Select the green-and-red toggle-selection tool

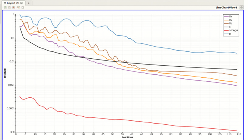click(x=14, y=7)
